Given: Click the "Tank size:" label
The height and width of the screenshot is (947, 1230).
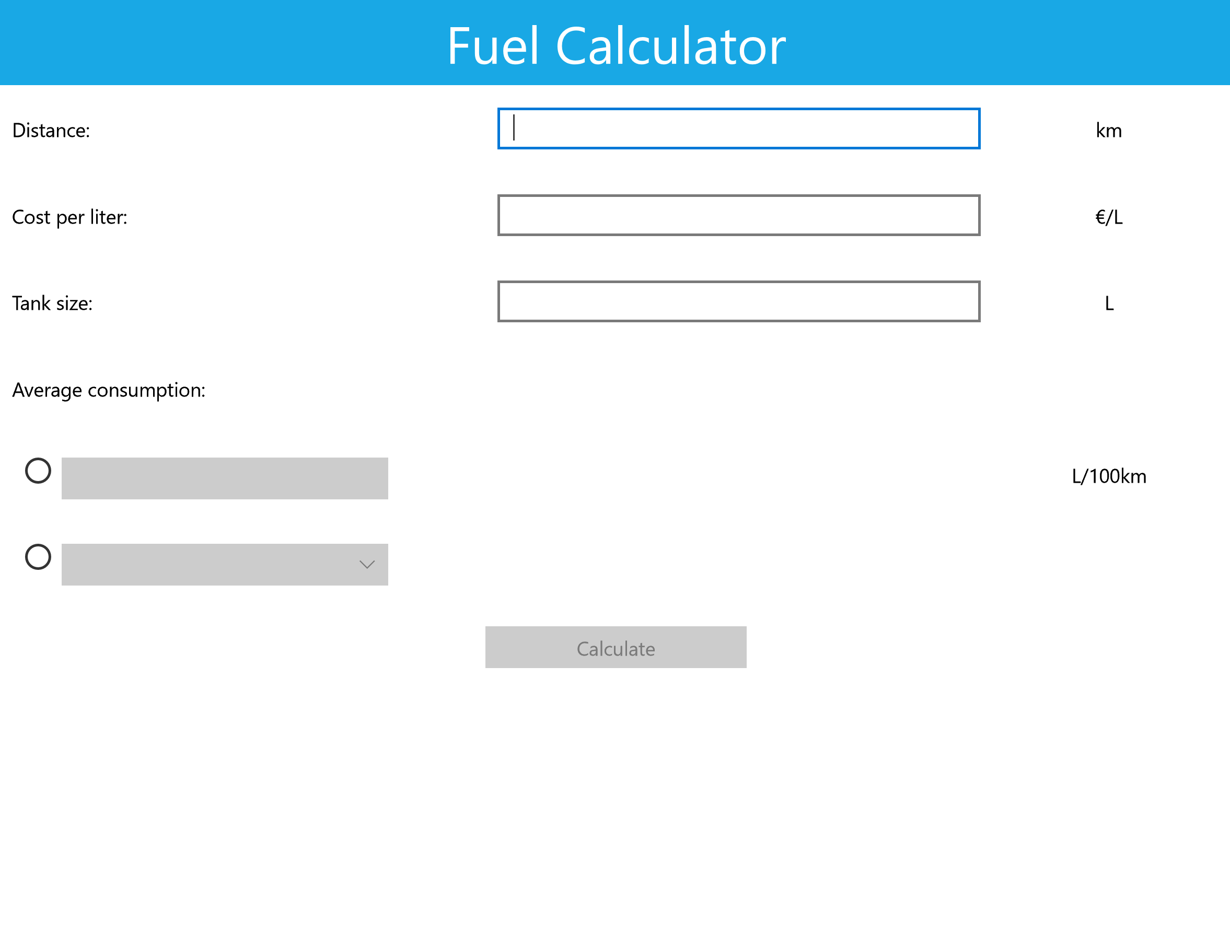Looking at the screenshot, I should (x=52, y=303).
